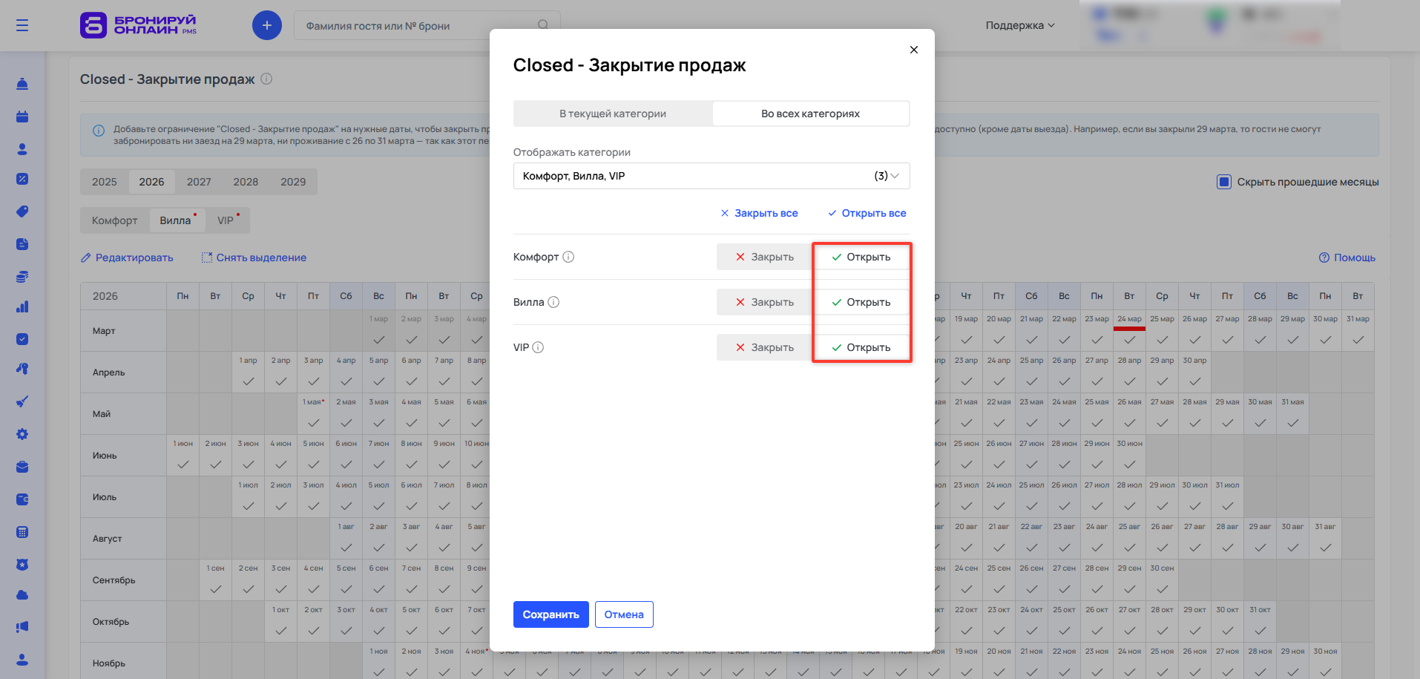The width and height of the screenshot is (1420, 679).
Task: Click the info icon beside VIP
Action: 539,347
